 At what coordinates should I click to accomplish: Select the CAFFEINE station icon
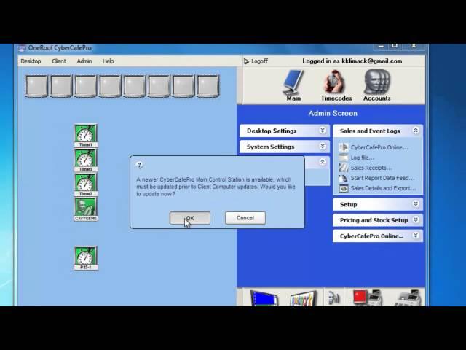[86, 209]
